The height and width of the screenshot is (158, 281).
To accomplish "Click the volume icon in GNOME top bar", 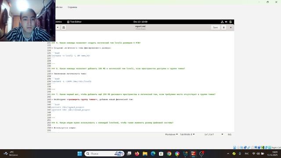I will click(x=226, y=22).
